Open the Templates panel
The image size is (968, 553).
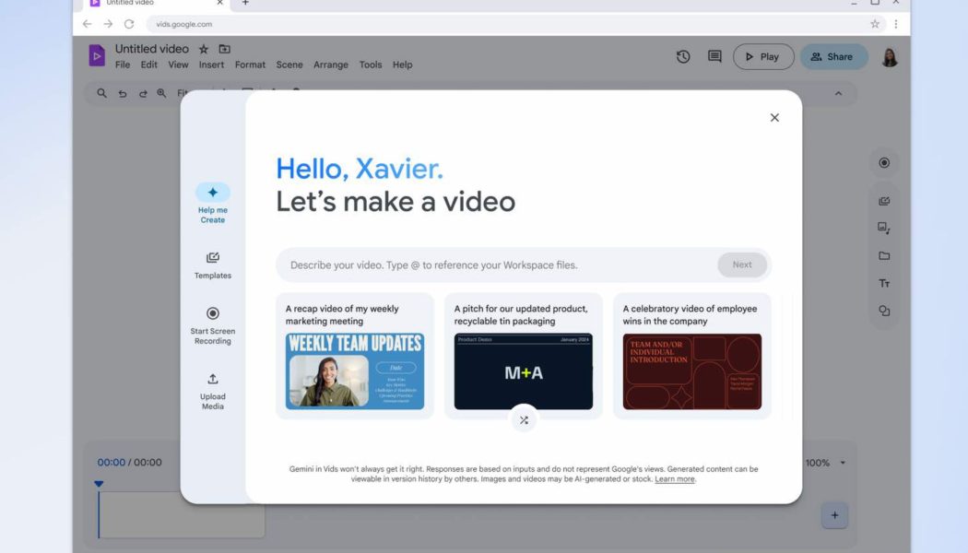coord(212,260)
